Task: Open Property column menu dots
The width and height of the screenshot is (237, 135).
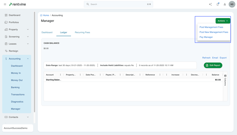Action: pyautogui.click(x=80, y=75)
